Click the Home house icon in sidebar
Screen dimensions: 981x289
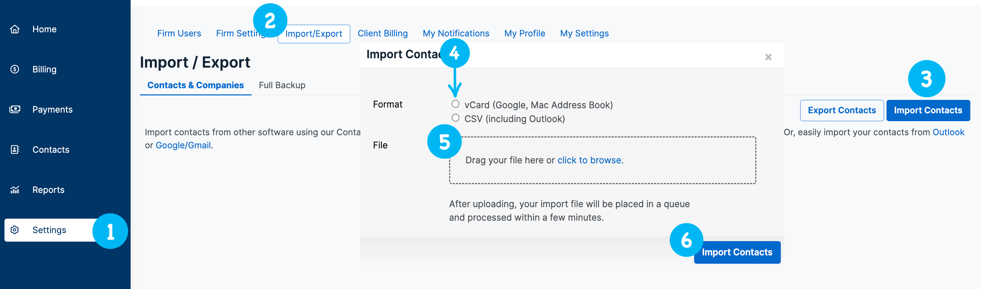click(15, 29)
